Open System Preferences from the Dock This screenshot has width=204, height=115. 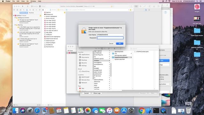(x=131, y=111)
